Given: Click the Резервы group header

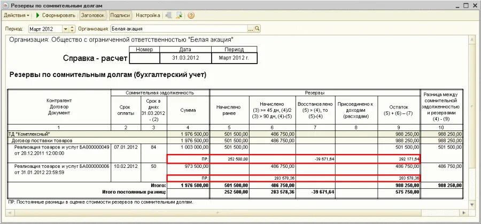Looking at the screenshot, I should click(315, 92).
